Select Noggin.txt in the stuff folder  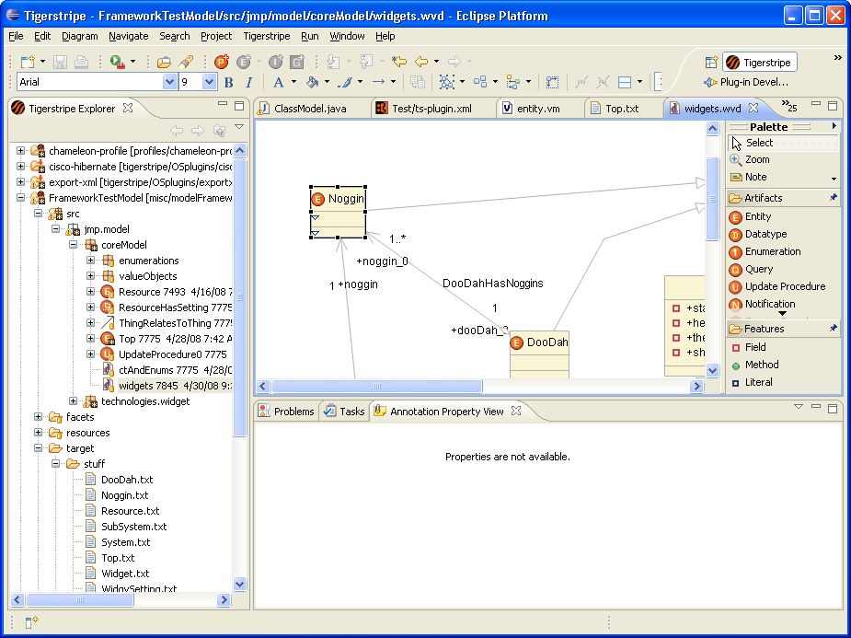click(124, 495)
